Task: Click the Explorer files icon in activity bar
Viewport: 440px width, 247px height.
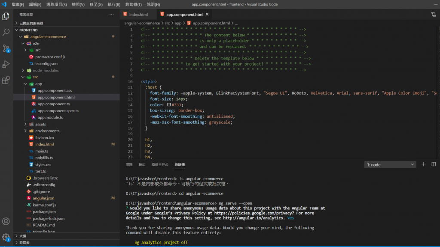Action: pos(6,16)
